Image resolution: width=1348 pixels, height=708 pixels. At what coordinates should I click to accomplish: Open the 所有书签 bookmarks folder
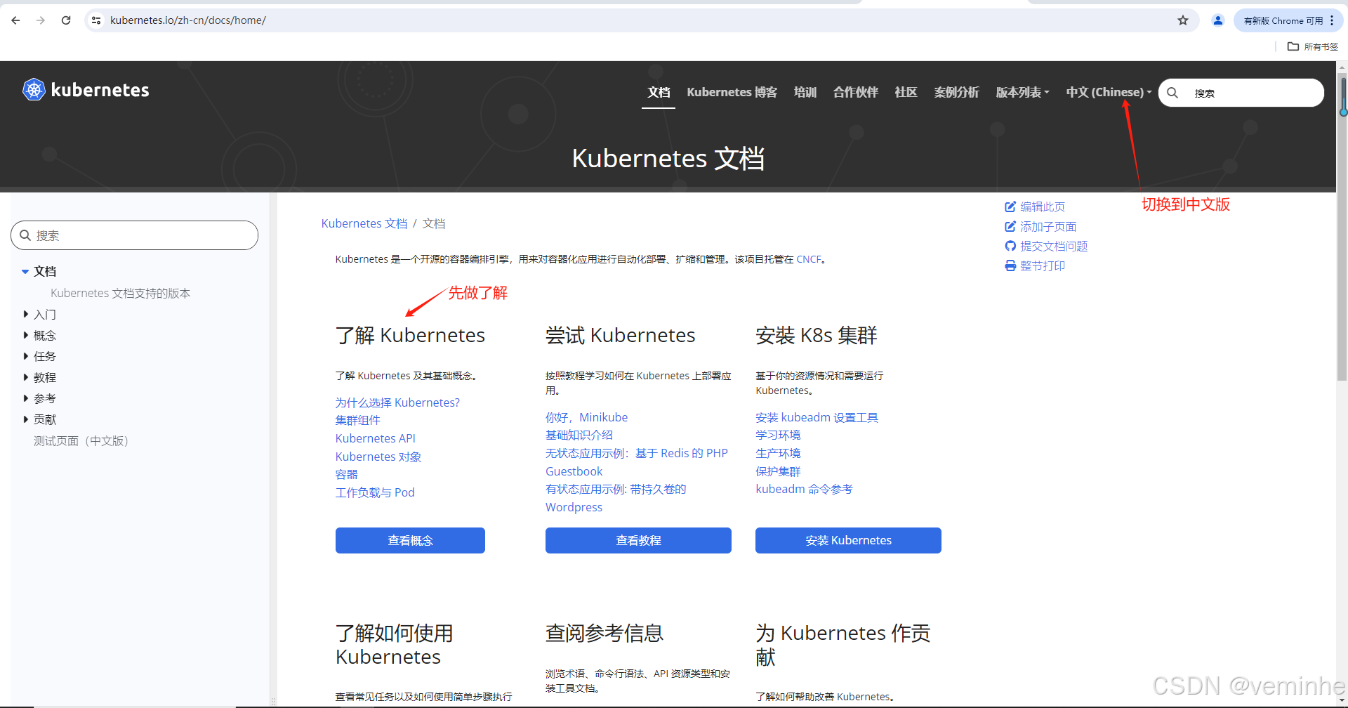tap(1313, 46)
